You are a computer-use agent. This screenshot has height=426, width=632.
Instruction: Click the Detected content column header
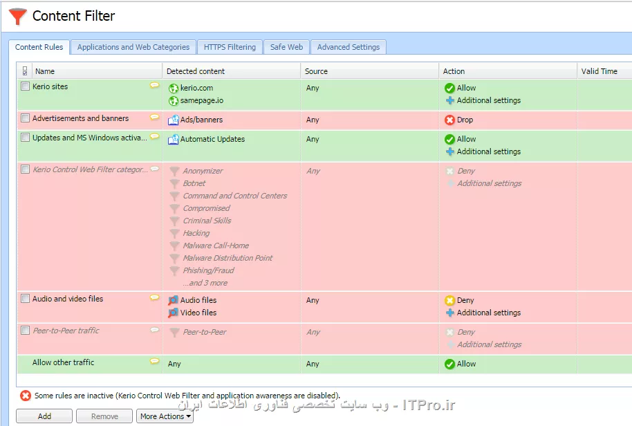click(232, 71)
